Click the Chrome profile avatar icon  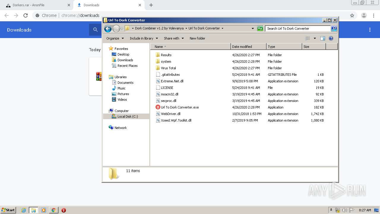click(364, 15)
